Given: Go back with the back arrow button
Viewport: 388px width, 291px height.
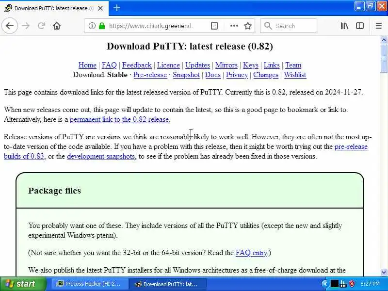Looking at the screenshot, I should pos(10,26).
